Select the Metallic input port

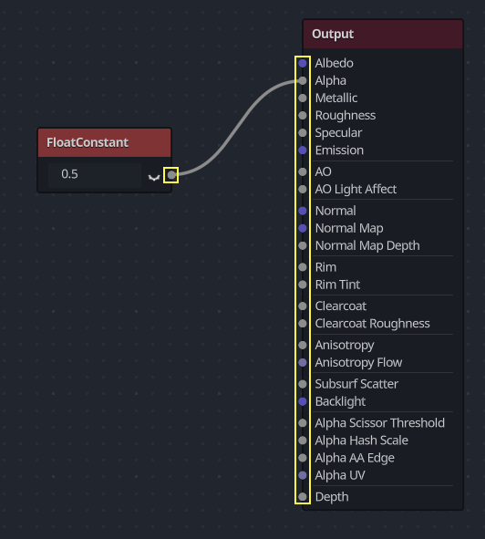tap(303, 98)
